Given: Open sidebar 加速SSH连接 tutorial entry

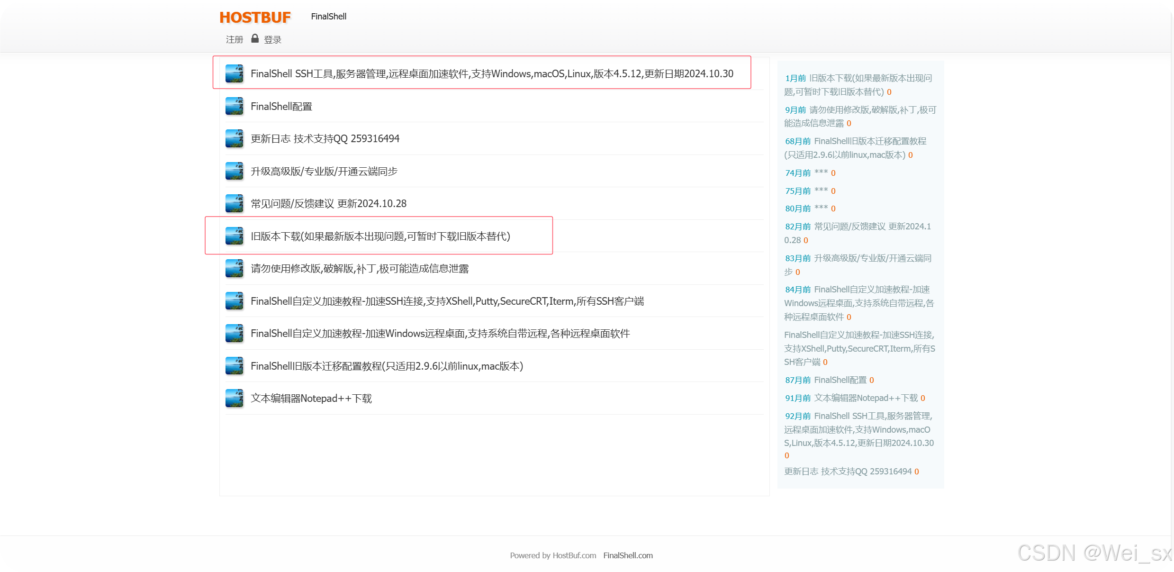Looking at the screenshot, I should tap(859, 348).
